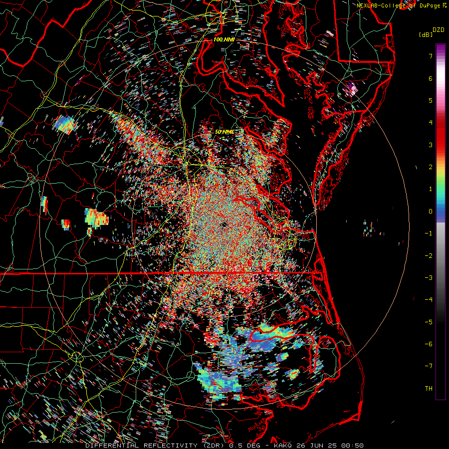
Task: Click the scale value 5
Action: coord(431,100)
